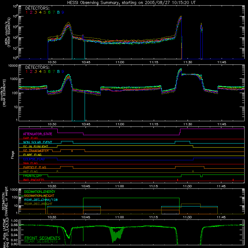Click red detector 1 in front segments legend
This screenshot has height=248, width=248.
[27, 12]
